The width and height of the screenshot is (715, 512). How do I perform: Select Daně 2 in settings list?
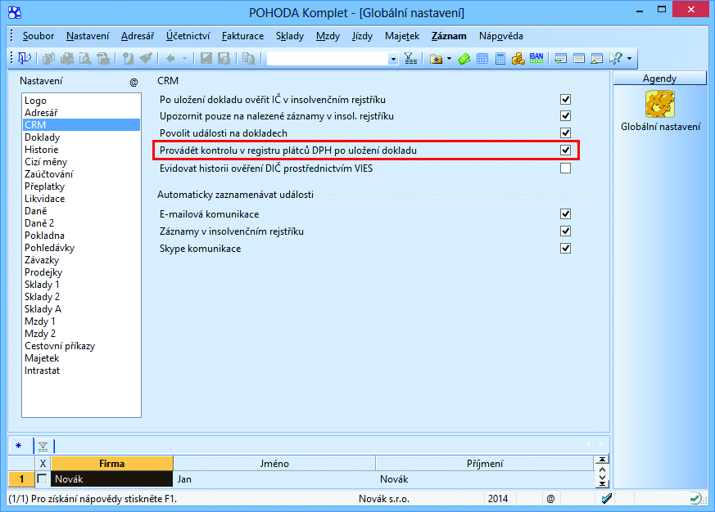[81, 223]
